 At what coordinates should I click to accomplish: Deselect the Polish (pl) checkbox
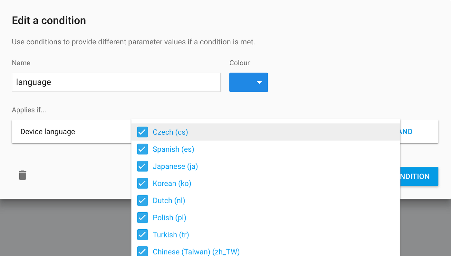[142, 217]
